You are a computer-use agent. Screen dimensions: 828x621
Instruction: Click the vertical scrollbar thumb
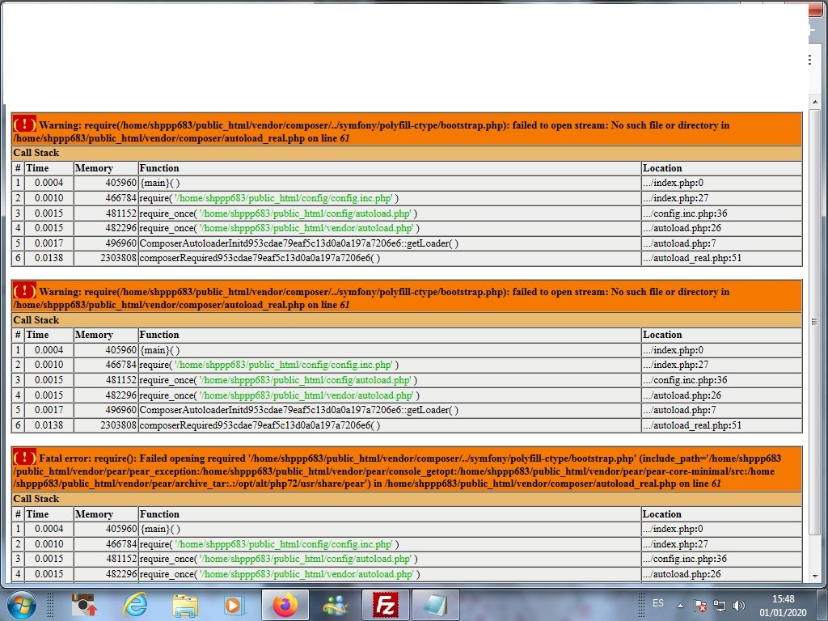pyautogui.click(x=815, y=321)
